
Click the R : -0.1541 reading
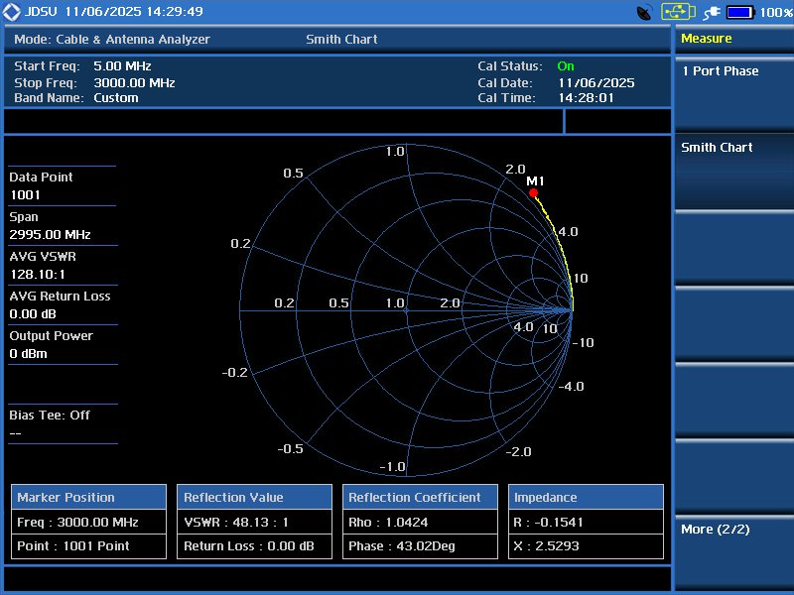point(586,523)
